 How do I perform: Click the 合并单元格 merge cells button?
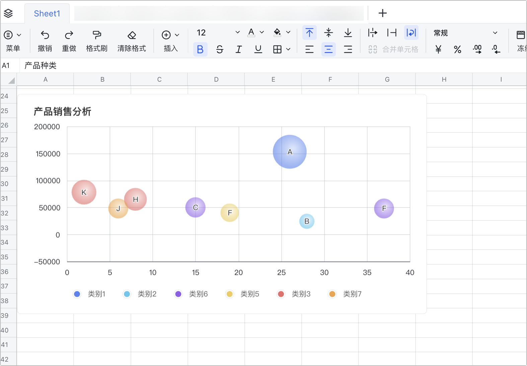[393, 50]
